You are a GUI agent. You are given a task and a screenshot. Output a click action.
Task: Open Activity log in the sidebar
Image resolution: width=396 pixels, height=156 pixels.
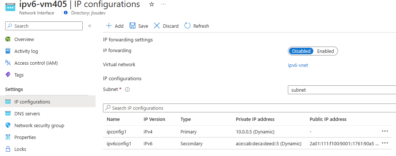click(x=26, y=51)
